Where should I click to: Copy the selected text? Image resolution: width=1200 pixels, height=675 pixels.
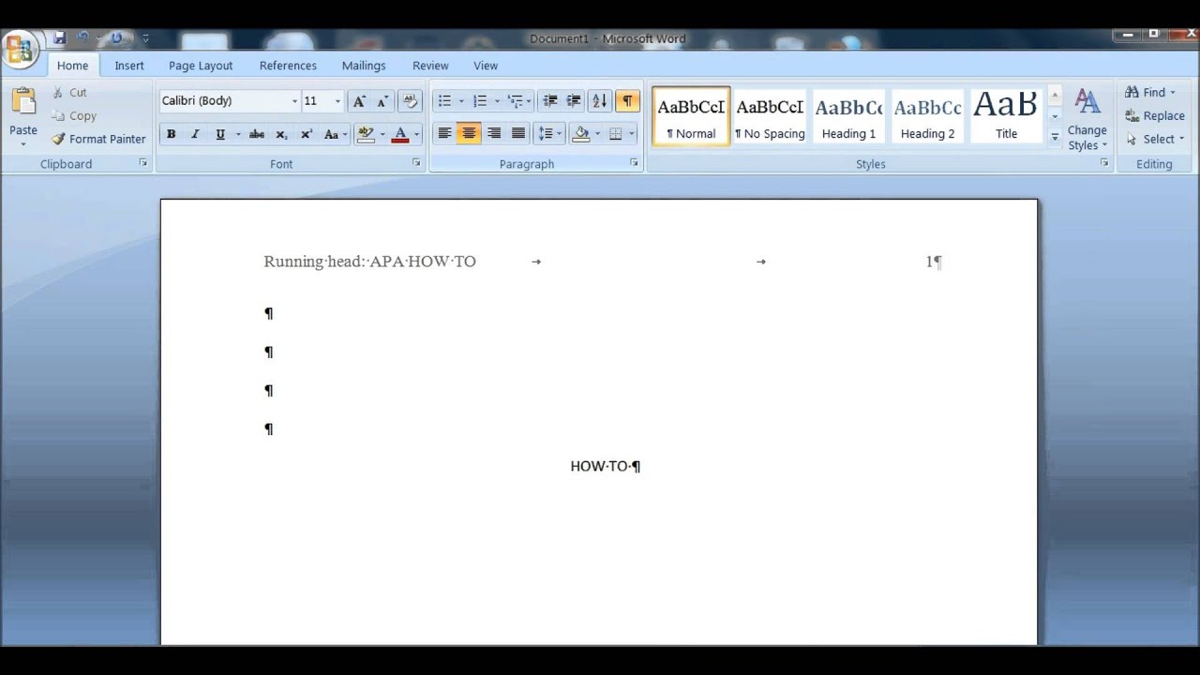73,115
